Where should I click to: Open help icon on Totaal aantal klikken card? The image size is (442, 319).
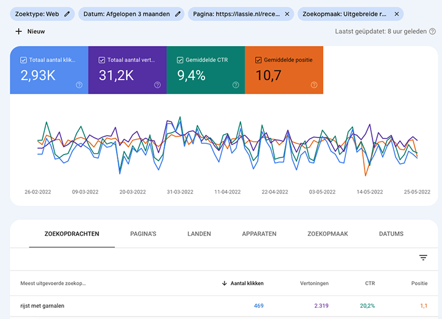click(x=79, y=85)
